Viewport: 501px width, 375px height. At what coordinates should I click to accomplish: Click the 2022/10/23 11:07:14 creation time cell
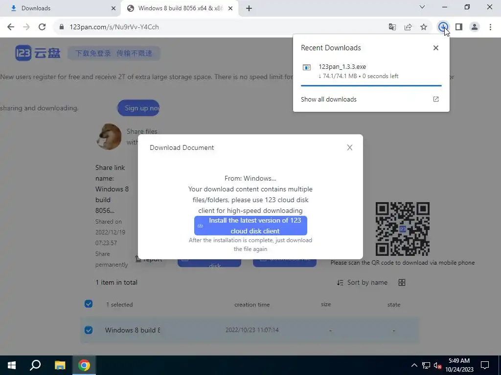252,330
